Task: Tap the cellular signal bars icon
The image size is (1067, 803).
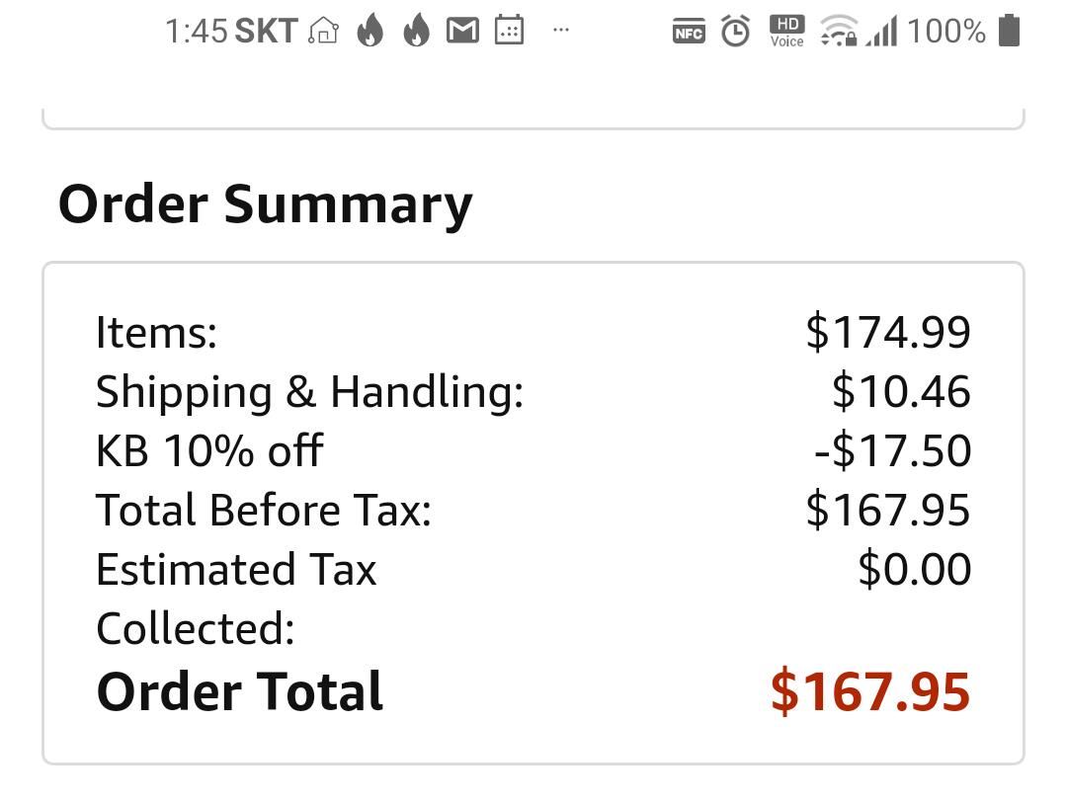Action: pyautogui.click(x=882, y=32)
